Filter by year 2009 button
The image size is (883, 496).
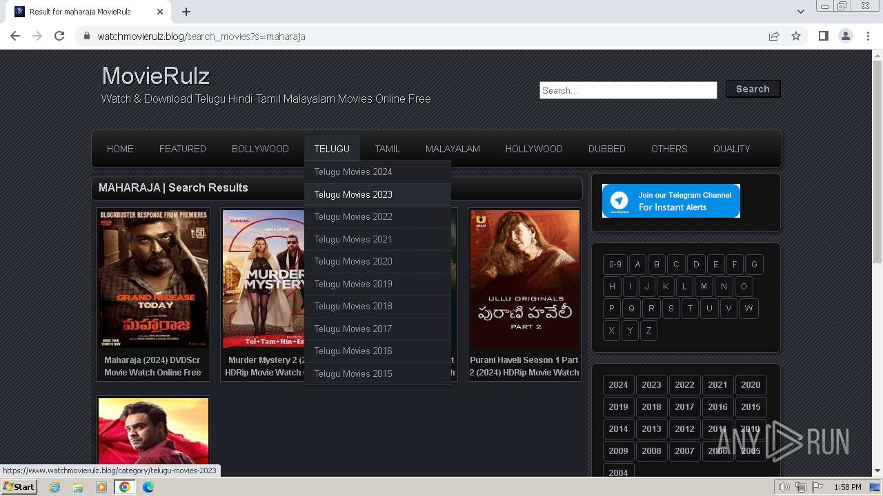[618, 451]
